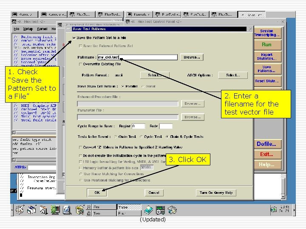Click Cancel in Save Test Patterns dialog
Viewport: 306px width, 229px height.
pos(154,193)
